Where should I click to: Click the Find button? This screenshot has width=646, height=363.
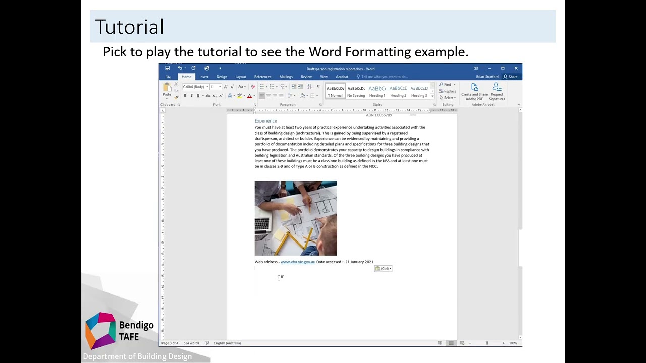pos(446,85)
